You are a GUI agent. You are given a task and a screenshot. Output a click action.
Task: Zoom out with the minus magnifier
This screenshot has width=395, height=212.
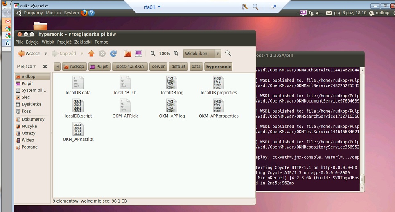click(153, 54)
